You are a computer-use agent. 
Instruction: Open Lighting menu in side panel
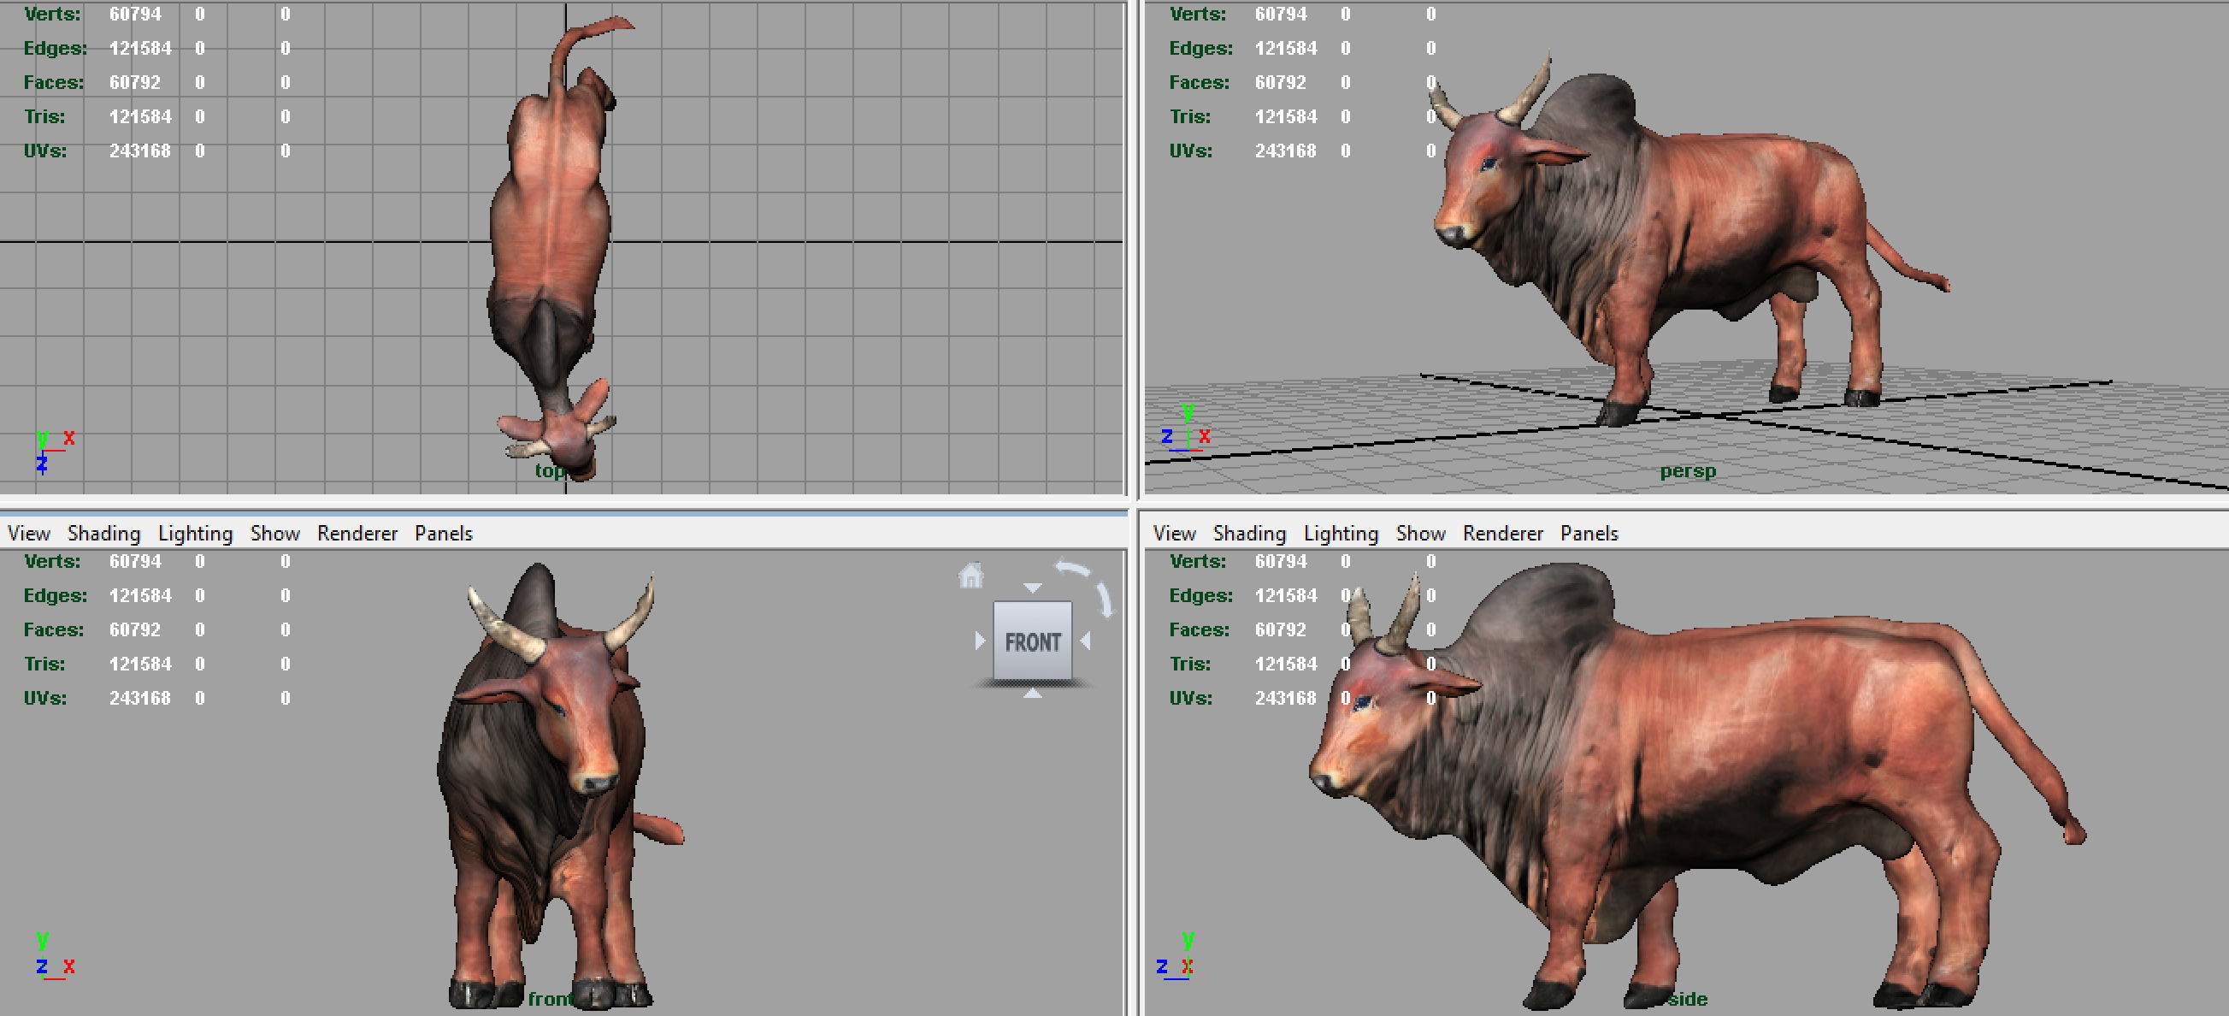[x=1342, y=533]
